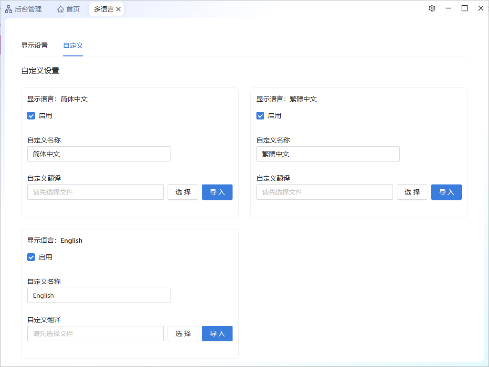Toggle the English 启用 checkbox

31,257
